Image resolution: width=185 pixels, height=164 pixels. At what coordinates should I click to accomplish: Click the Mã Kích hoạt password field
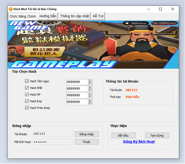coord(53,142)
